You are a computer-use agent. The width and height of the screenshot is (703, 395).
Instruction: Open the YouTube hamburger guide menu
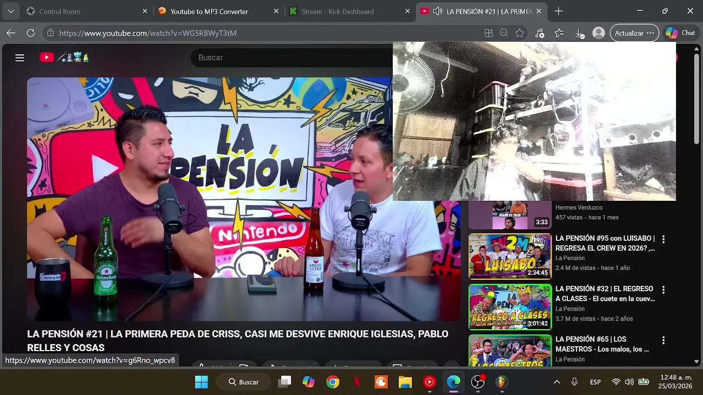tap(20, 58)
